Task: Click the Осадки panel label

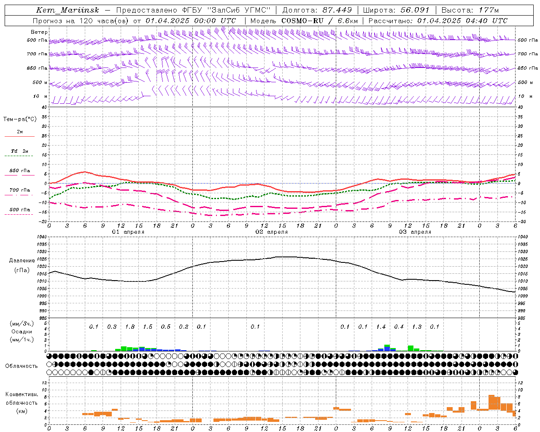Action: coord(22,332)
